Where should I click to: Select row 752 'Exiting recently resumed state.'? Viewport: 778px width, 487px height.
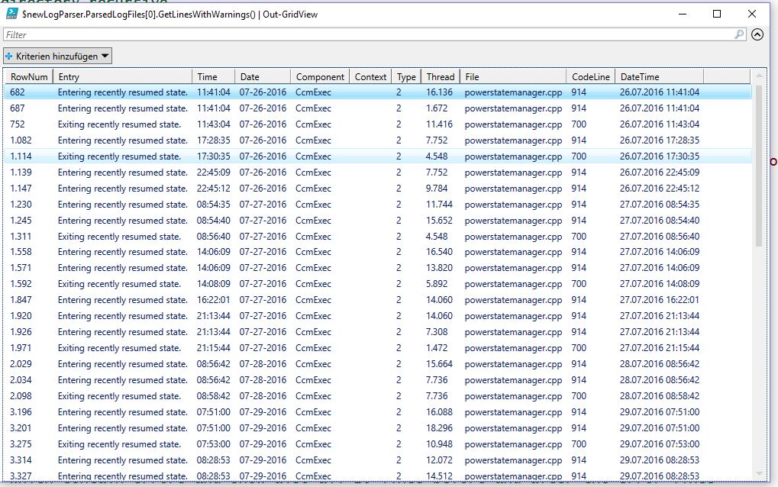(x=378, y=124)
